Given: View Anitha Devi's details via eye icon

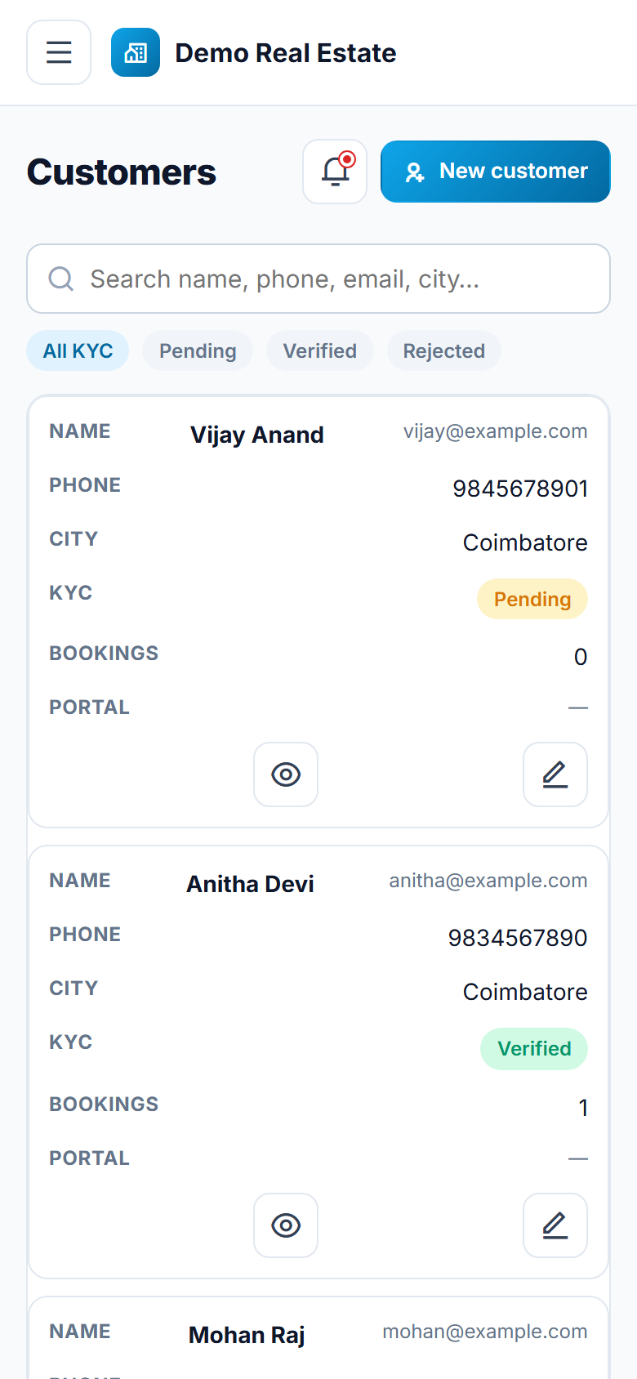Looking at the screenshot, I should (x=286, y=1225).
